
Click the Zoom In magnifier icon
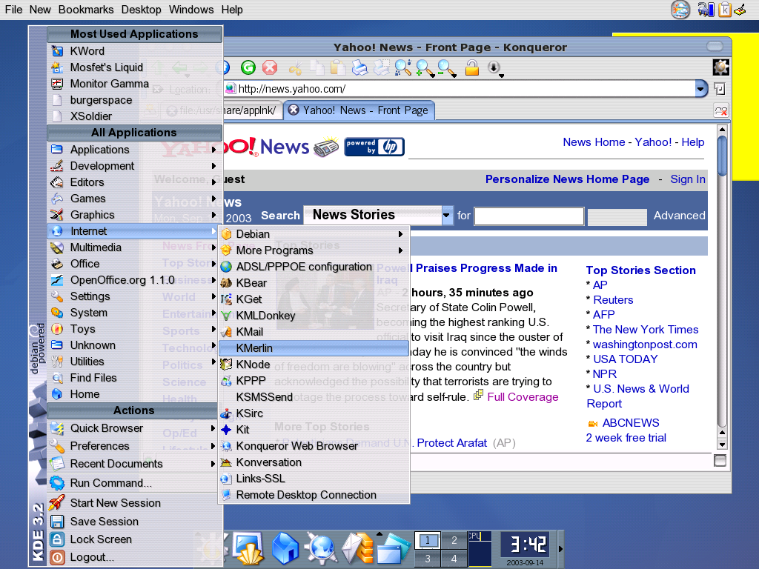tap(425, 69)
